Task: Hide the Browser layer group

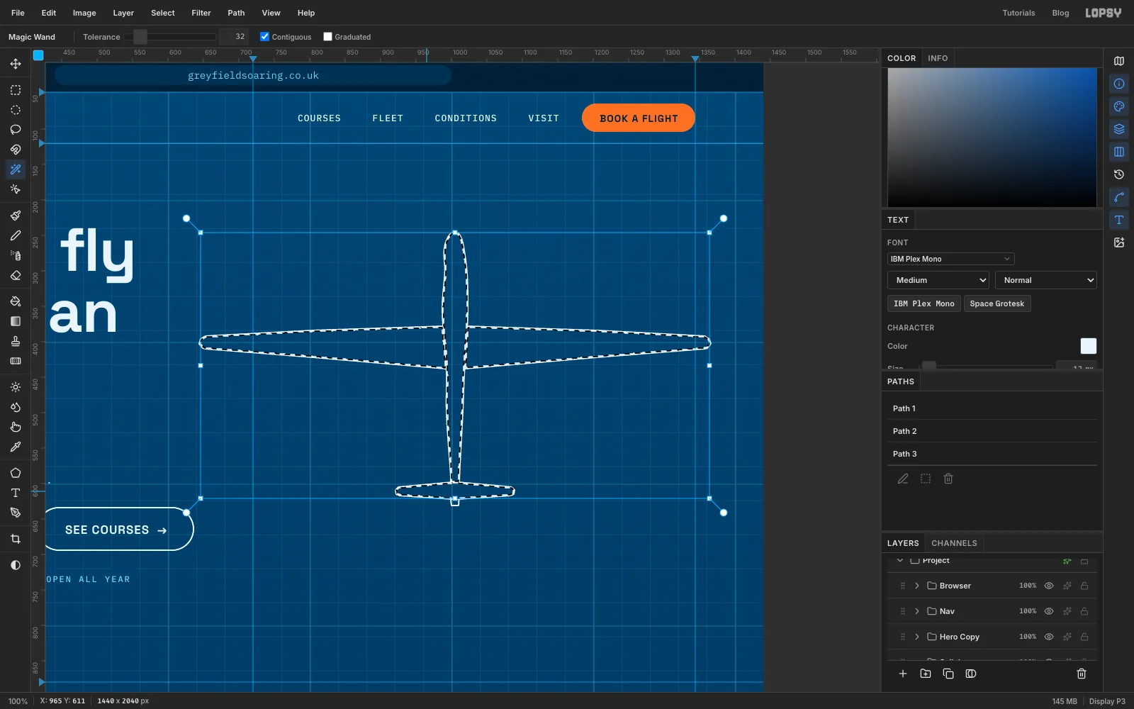Action: click(1049, 586)
